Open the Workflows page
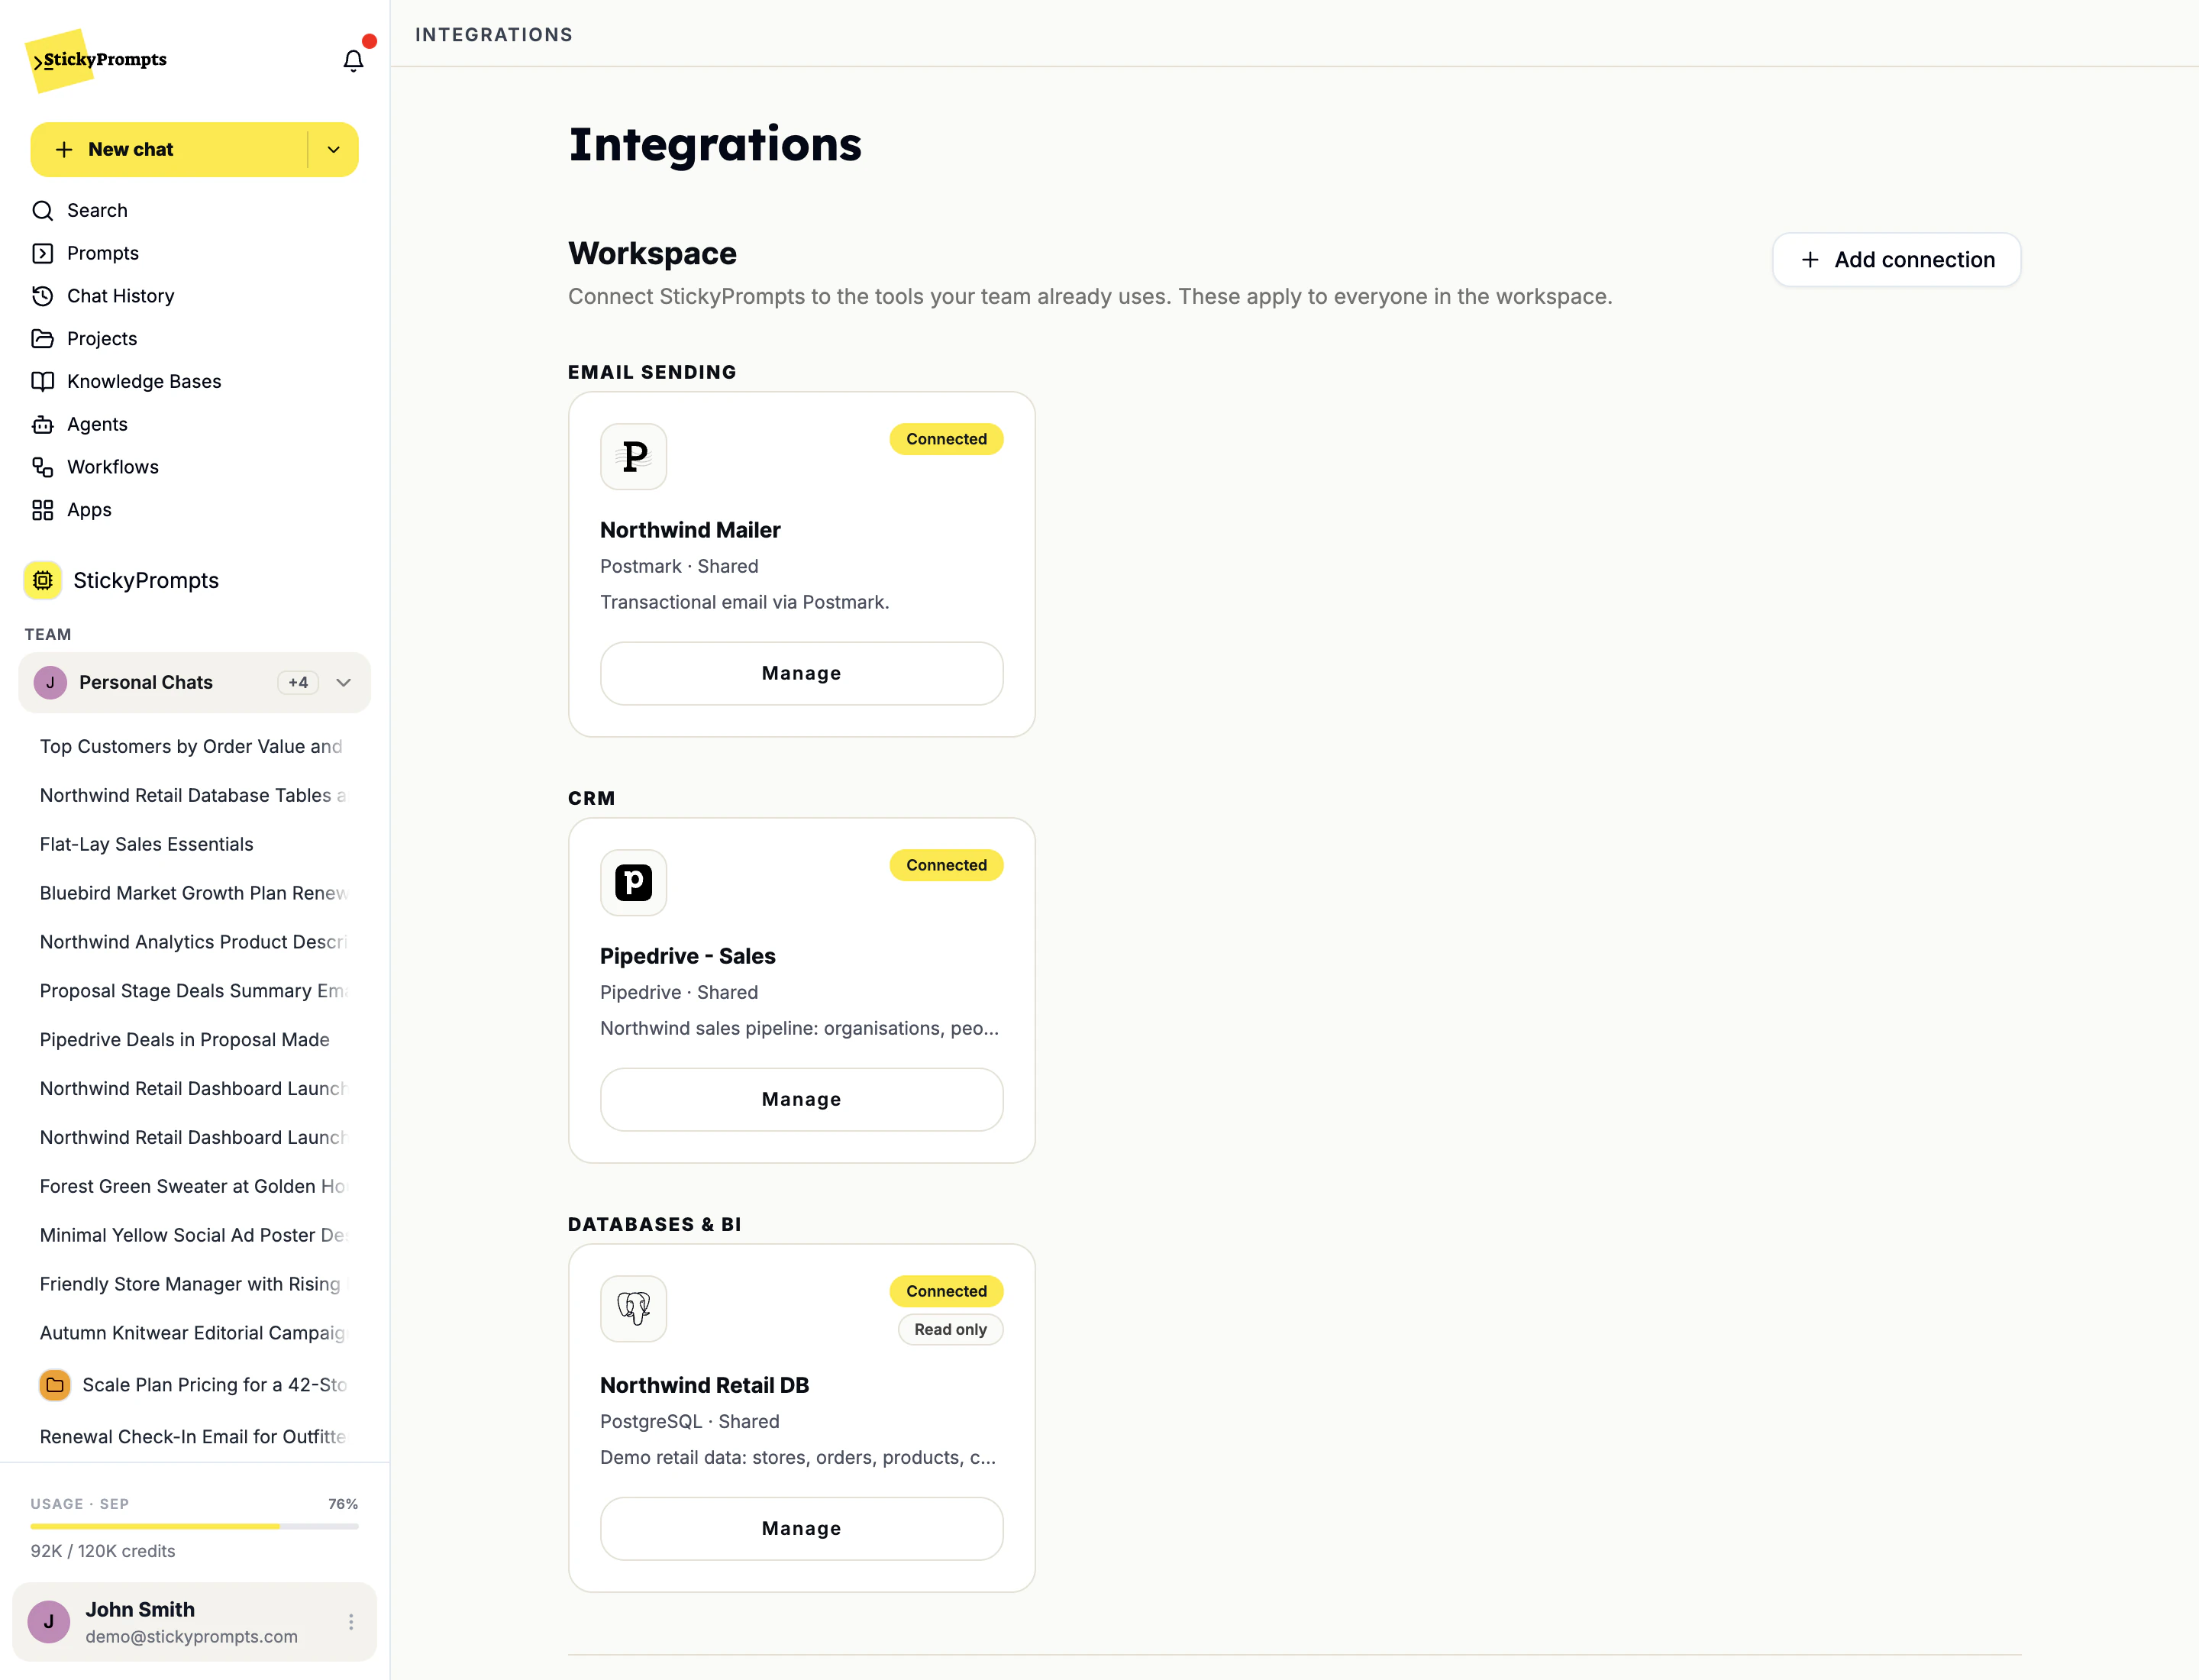 click(194, 467)
